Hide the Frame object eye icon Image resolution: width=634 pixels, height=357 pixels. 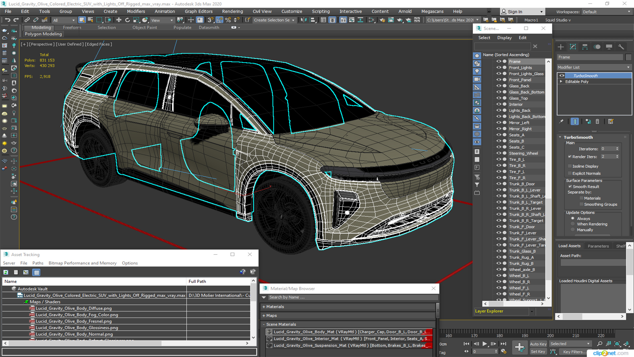499,61
